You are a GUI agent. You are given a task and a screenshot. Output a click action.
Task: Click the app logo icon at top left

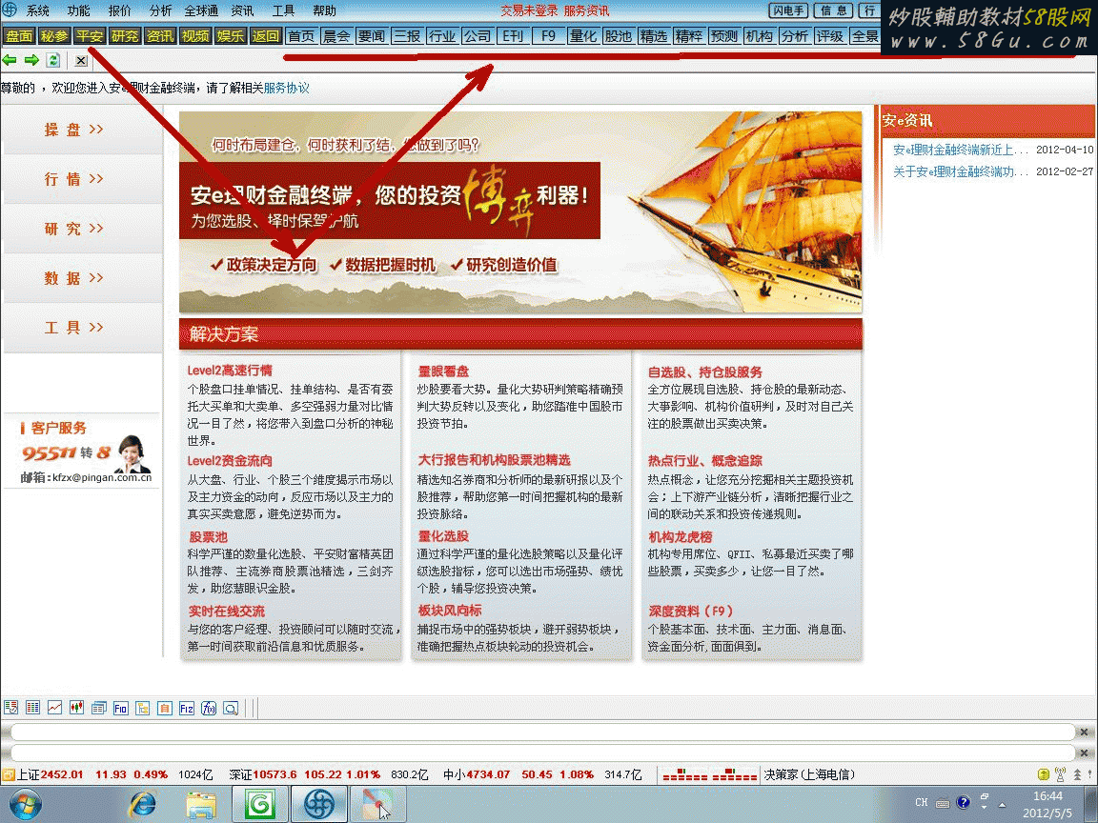[x=10, y=10]
